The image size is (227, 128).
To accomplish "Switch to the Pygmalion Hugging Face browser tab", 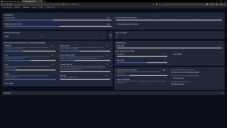I will coord(11,1).
